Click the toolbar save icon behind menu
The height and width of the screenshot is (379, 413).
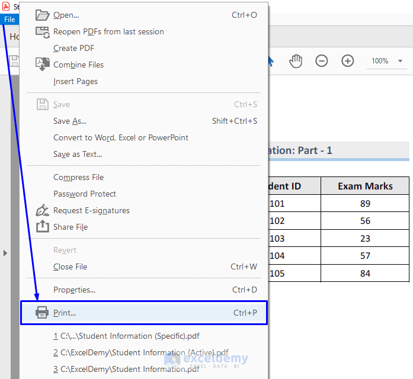[14, 61]
